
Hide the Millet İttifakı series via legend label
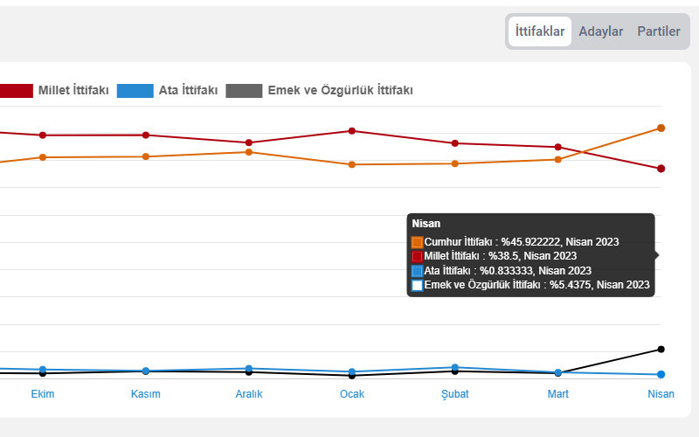pos(73,90)
